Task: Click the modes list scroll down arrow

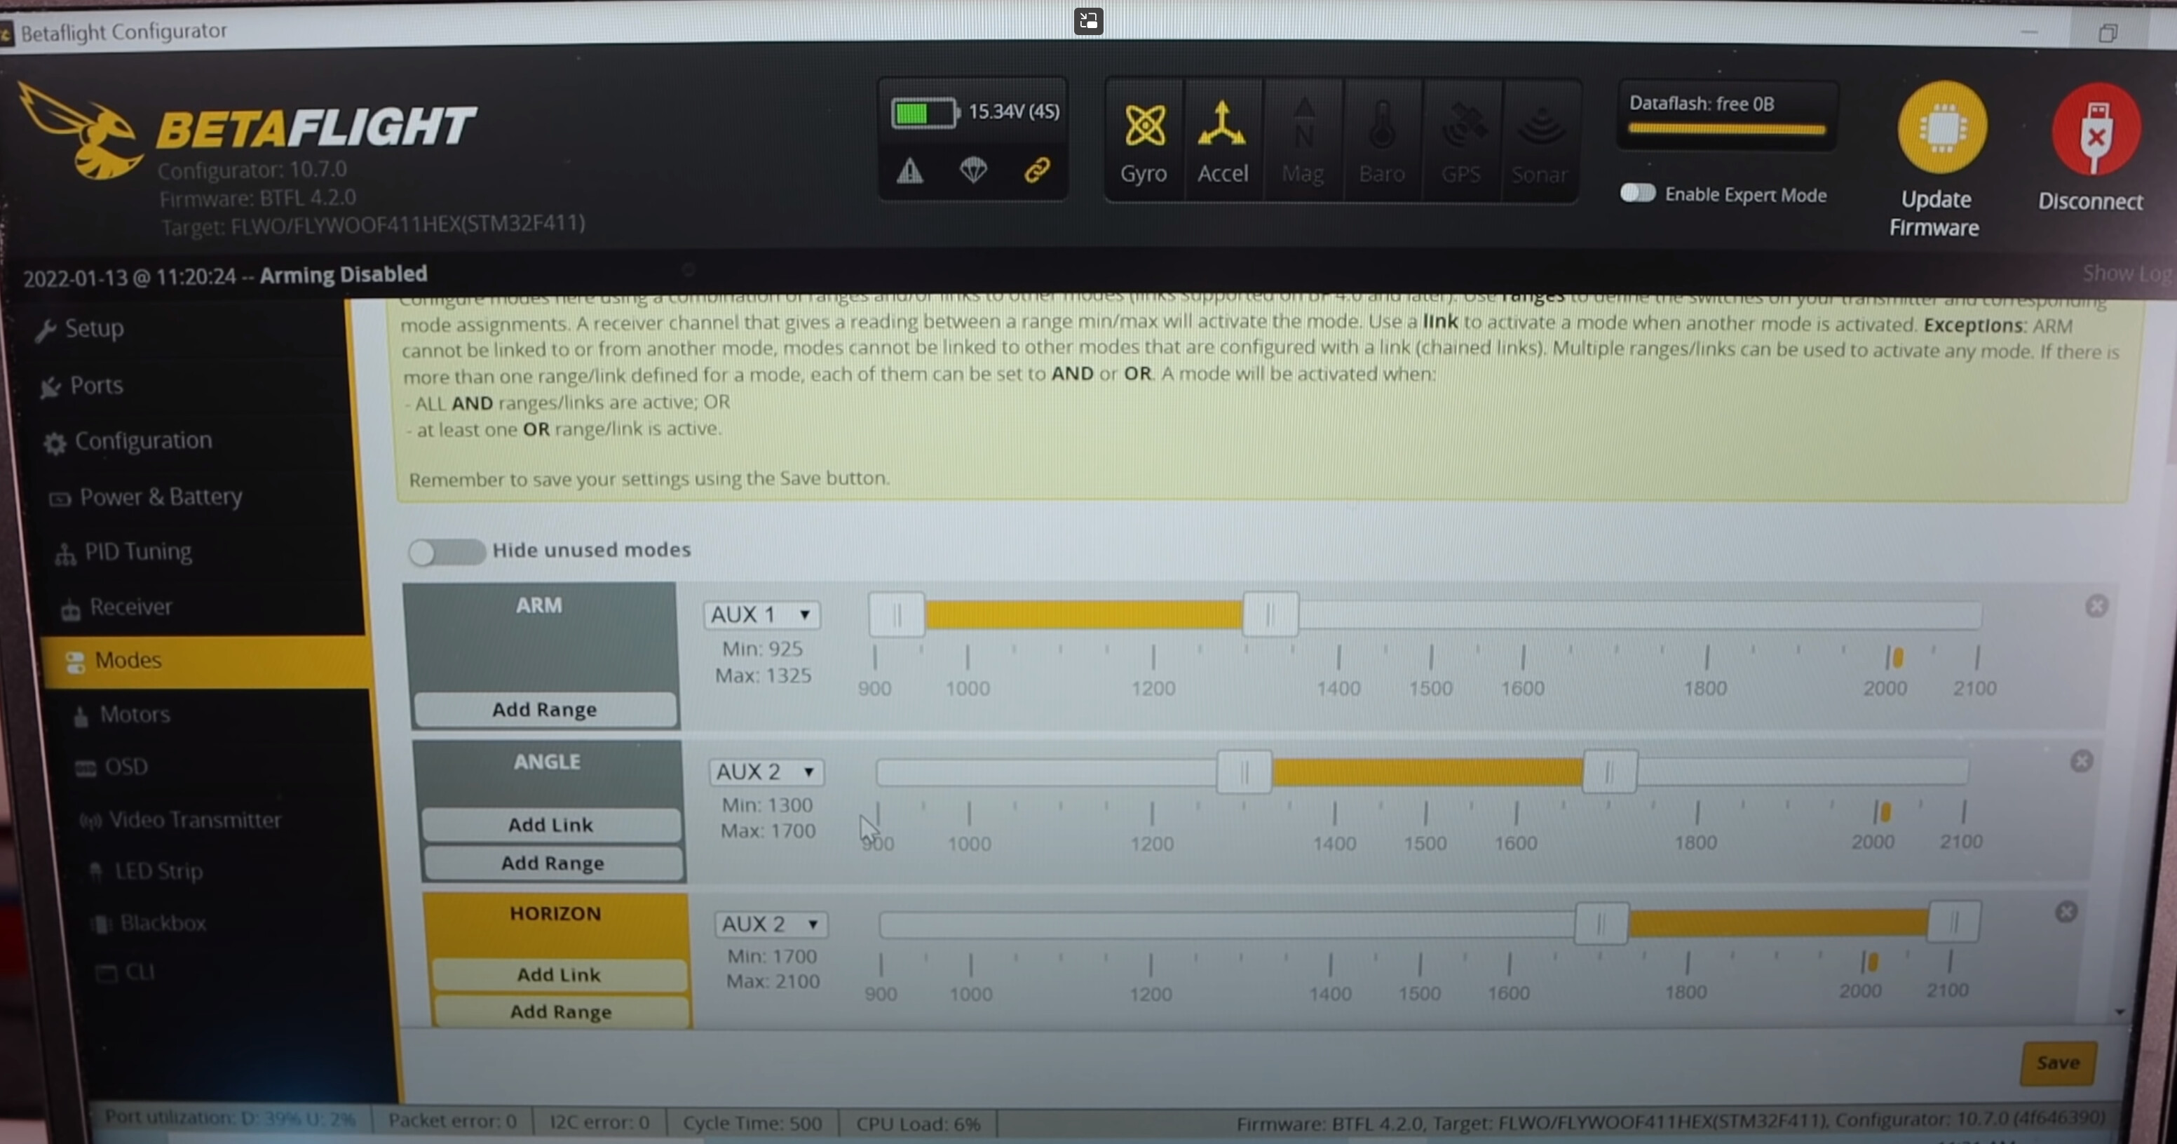Action: click(x=2120, y=1011)
